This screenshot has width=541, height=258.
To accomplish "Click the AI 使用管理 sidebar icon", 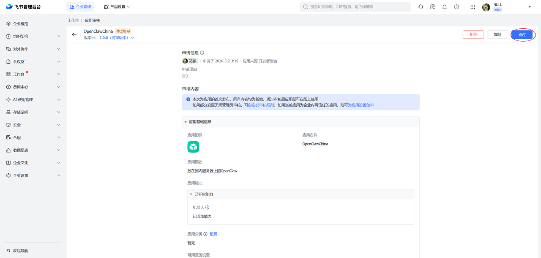I will pos(8,99).
